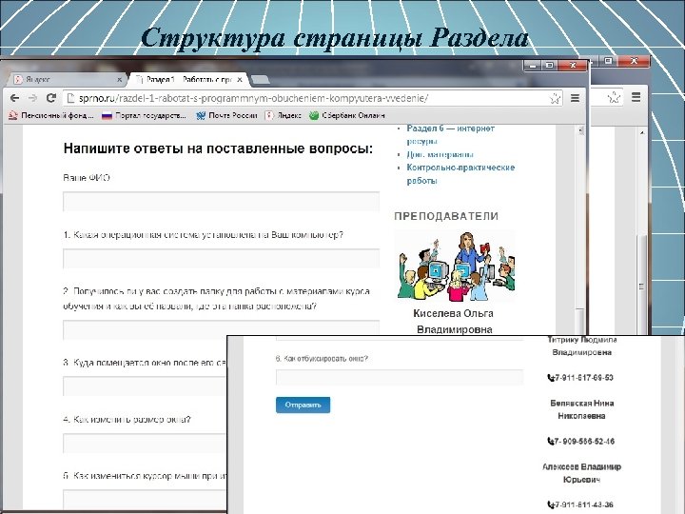
Task: Open new tab button
Action: [261, 80]
